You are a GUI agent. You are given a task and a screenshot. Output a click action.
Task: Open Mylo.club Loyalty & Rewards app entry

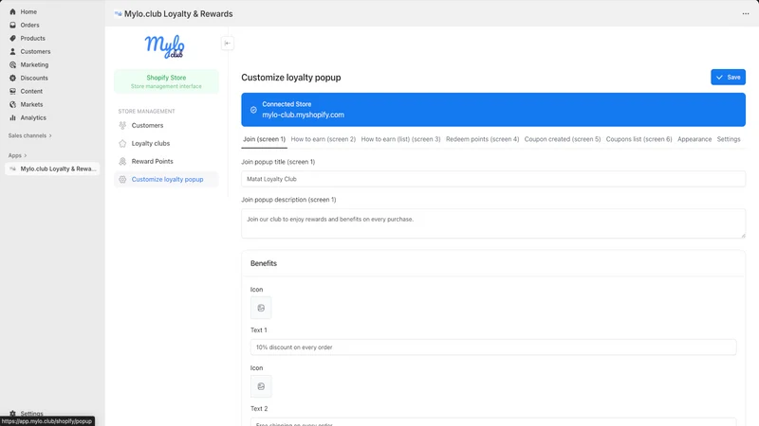click(x=52, y=169)
